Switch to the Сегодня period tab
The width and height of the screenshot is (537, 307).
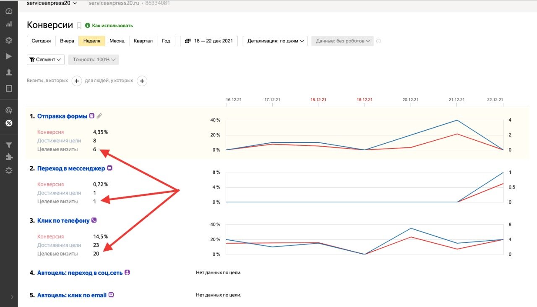click(x=41, y=41)
